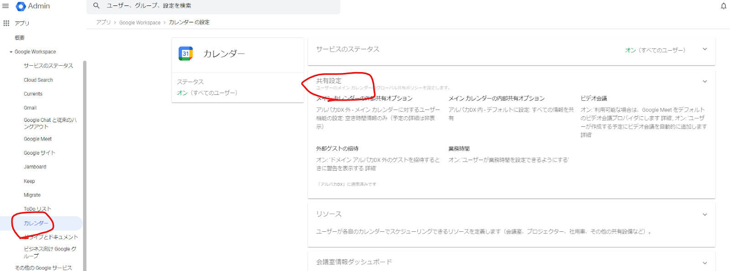The image size is (730, 271).
Task: Expand the 会議室情報ダッシュボード section chevron
Action: point(705,263)
